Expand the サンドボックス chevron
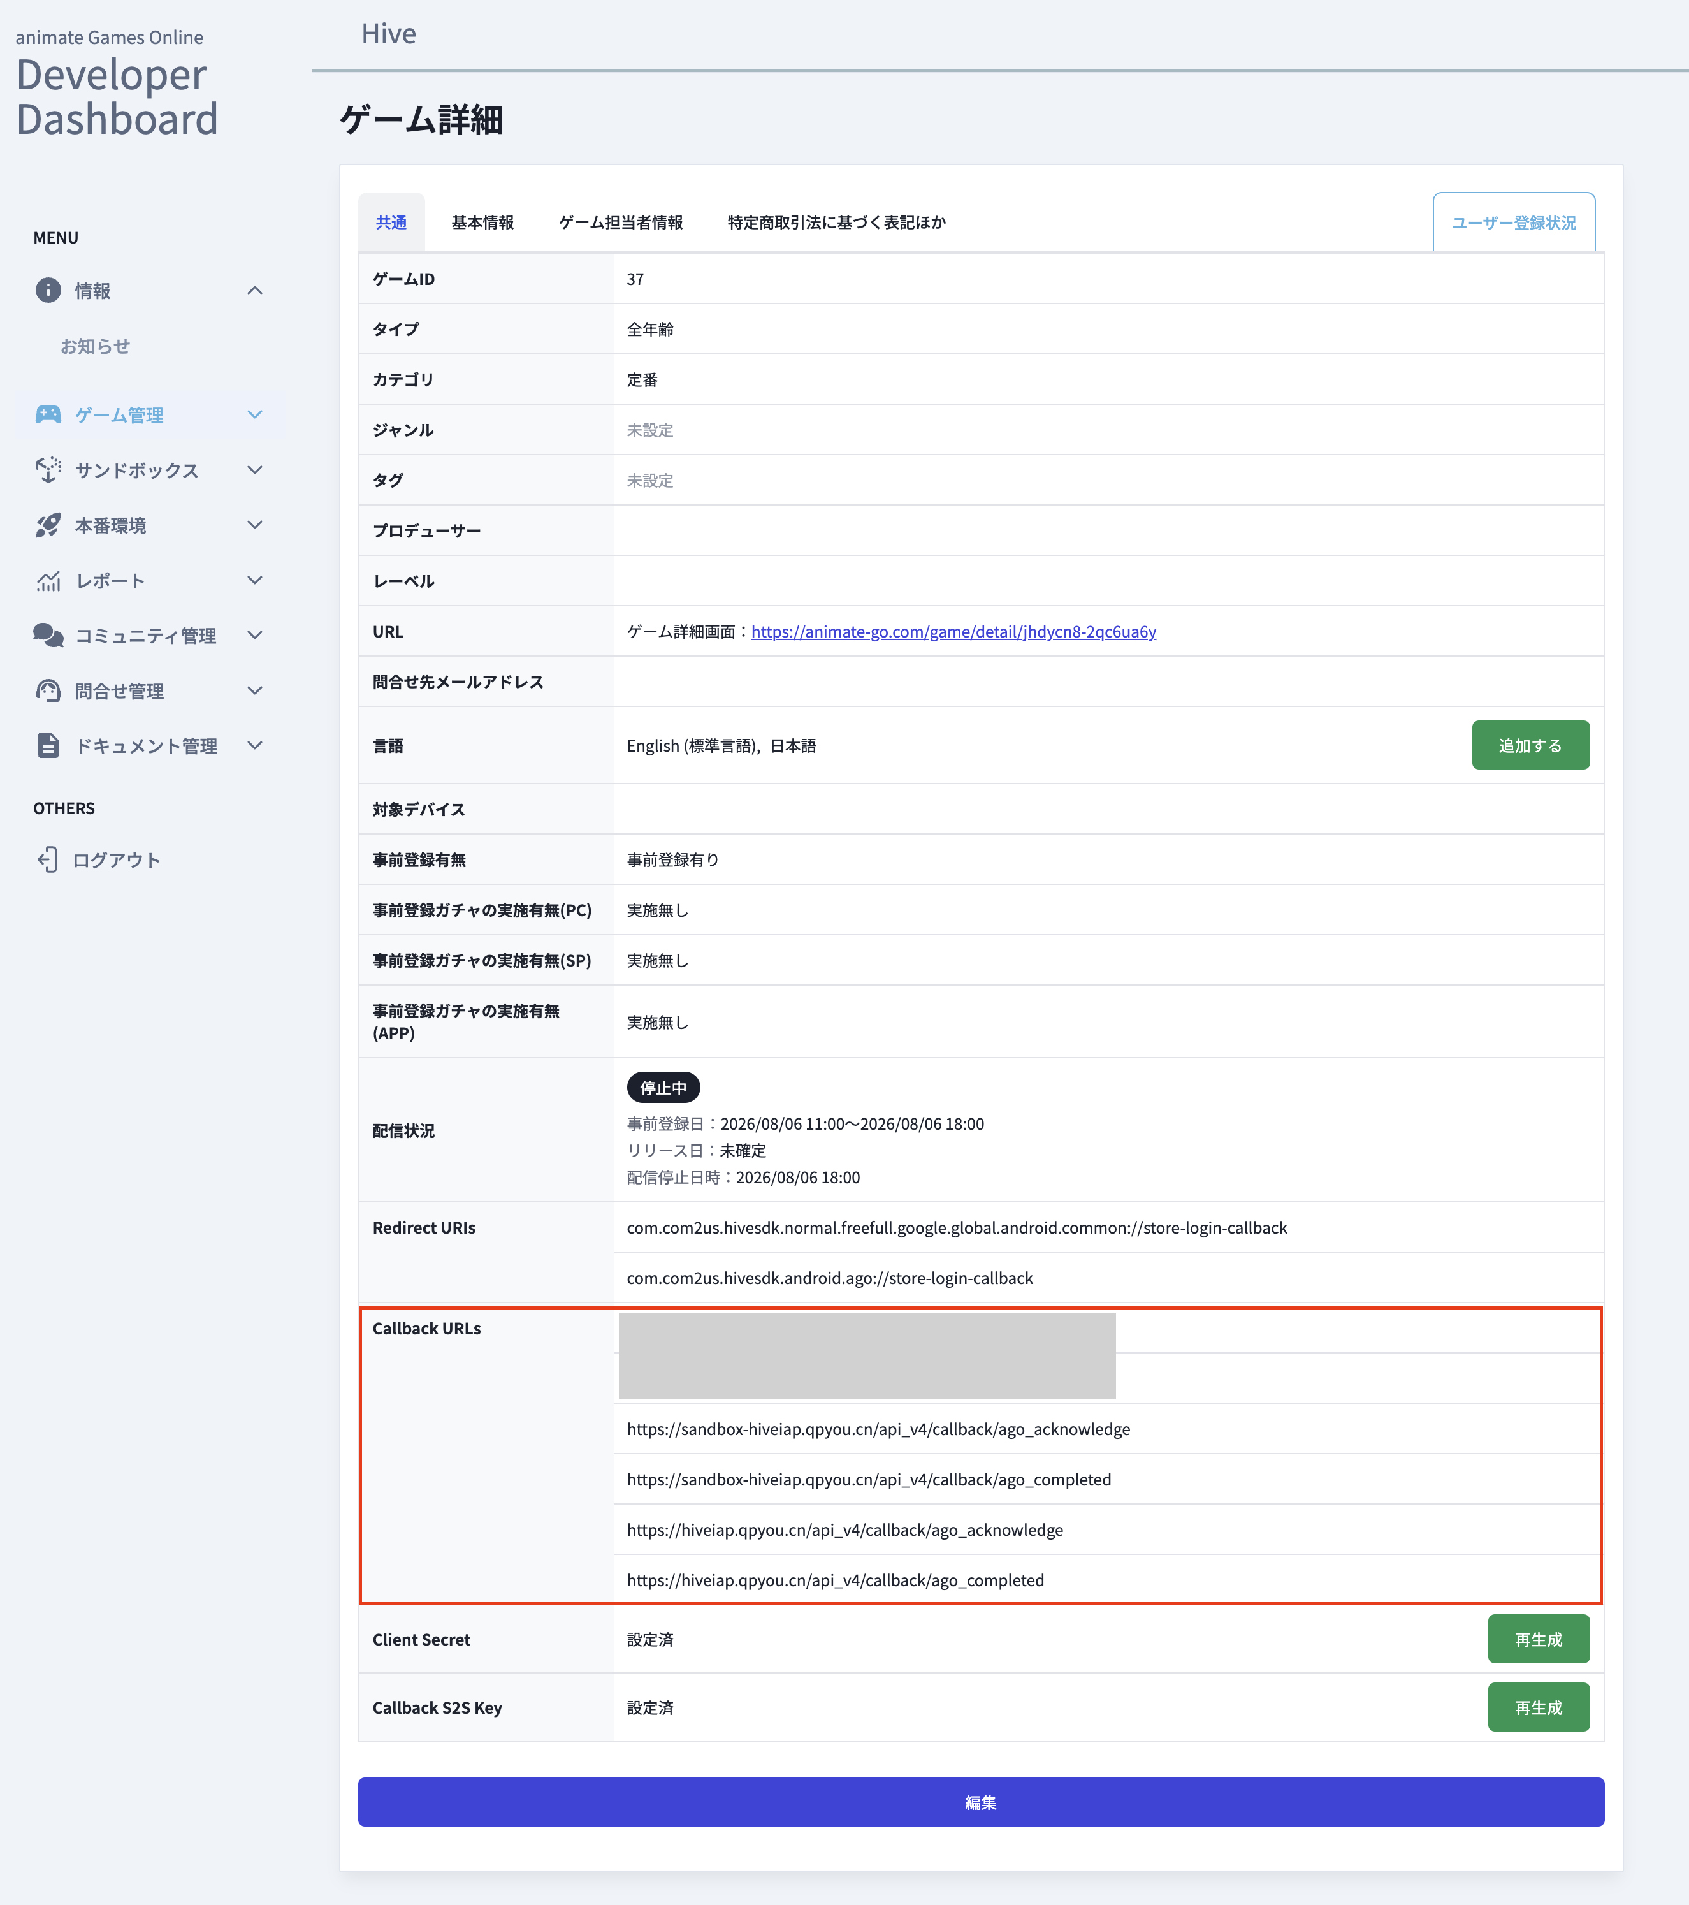Screen dimensions: 1689x1905 254,470
